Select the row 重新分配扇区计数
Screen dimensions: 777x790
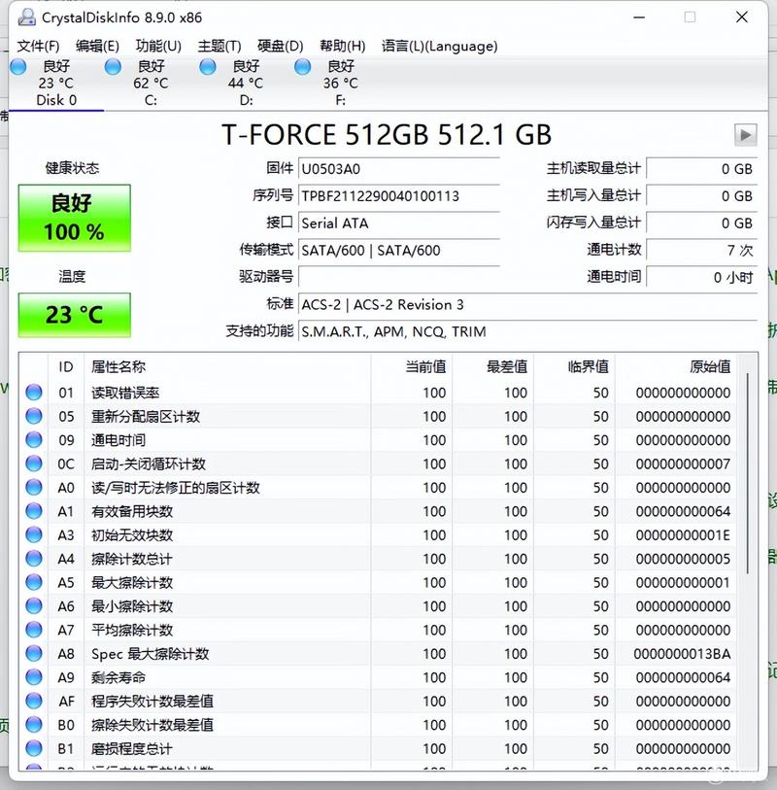pyautogui.click(x=378, y=416)
